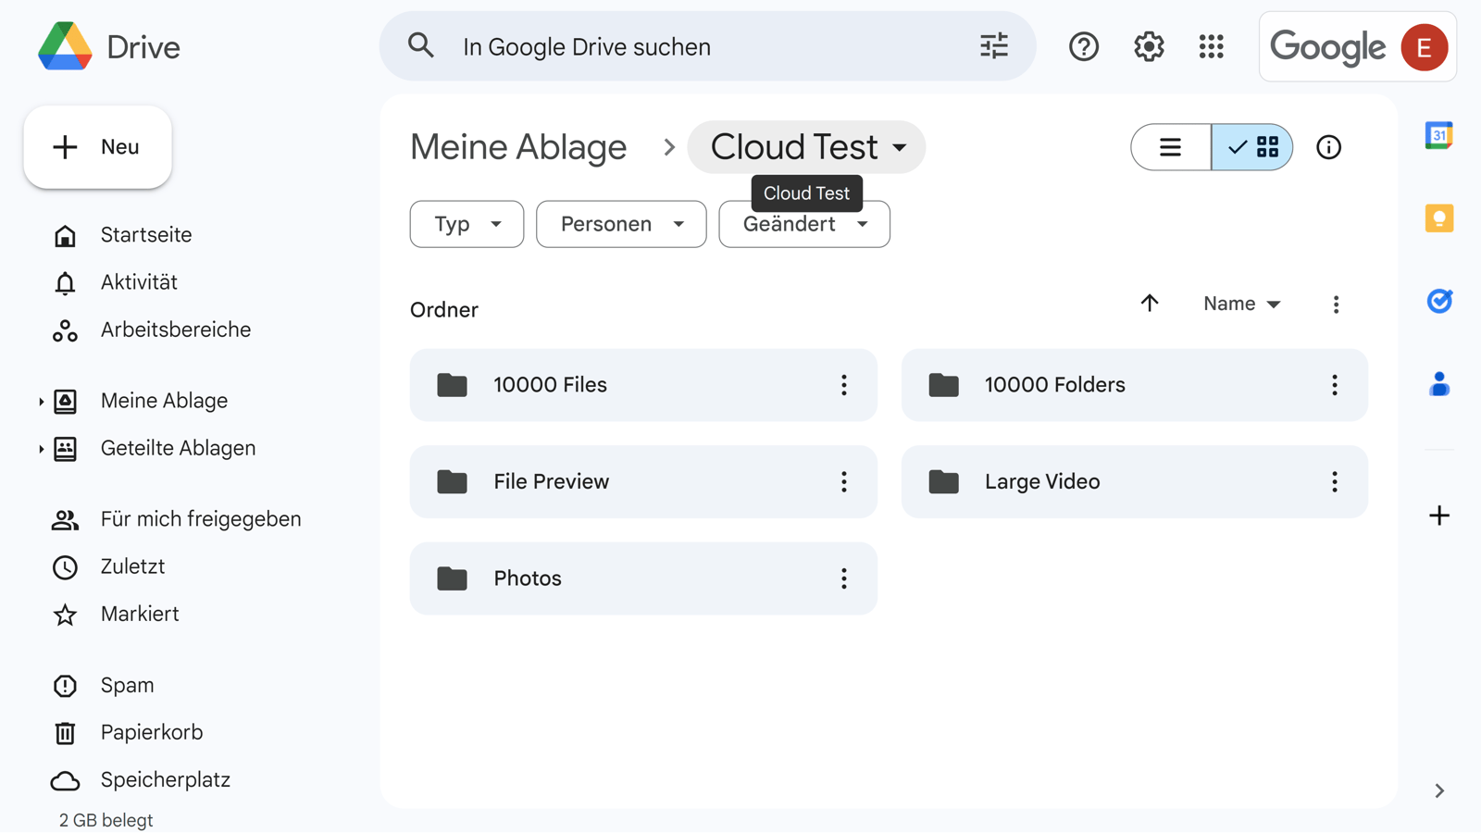Open the Google apps launcher grid
This screenshot has height=833, width=1481.
click(1211, 46)
